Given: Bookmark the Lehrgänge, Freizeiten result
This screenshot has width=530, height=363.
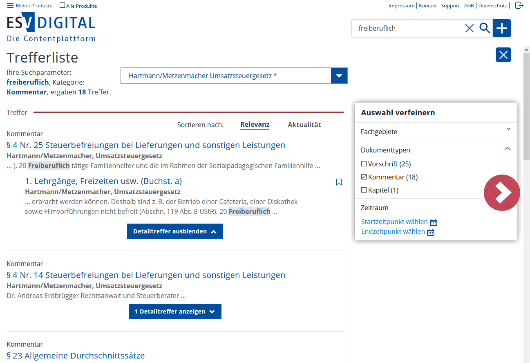Looking at the screenshot, I should [339, 182].
